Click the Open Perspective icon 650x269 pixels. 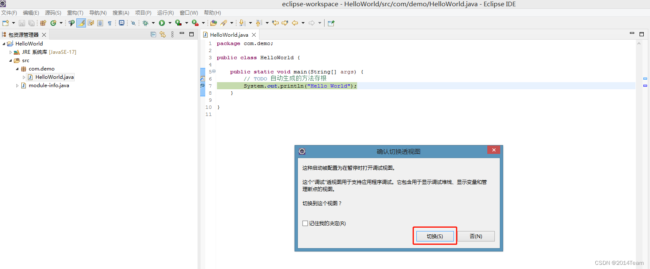tap(331, 23)
